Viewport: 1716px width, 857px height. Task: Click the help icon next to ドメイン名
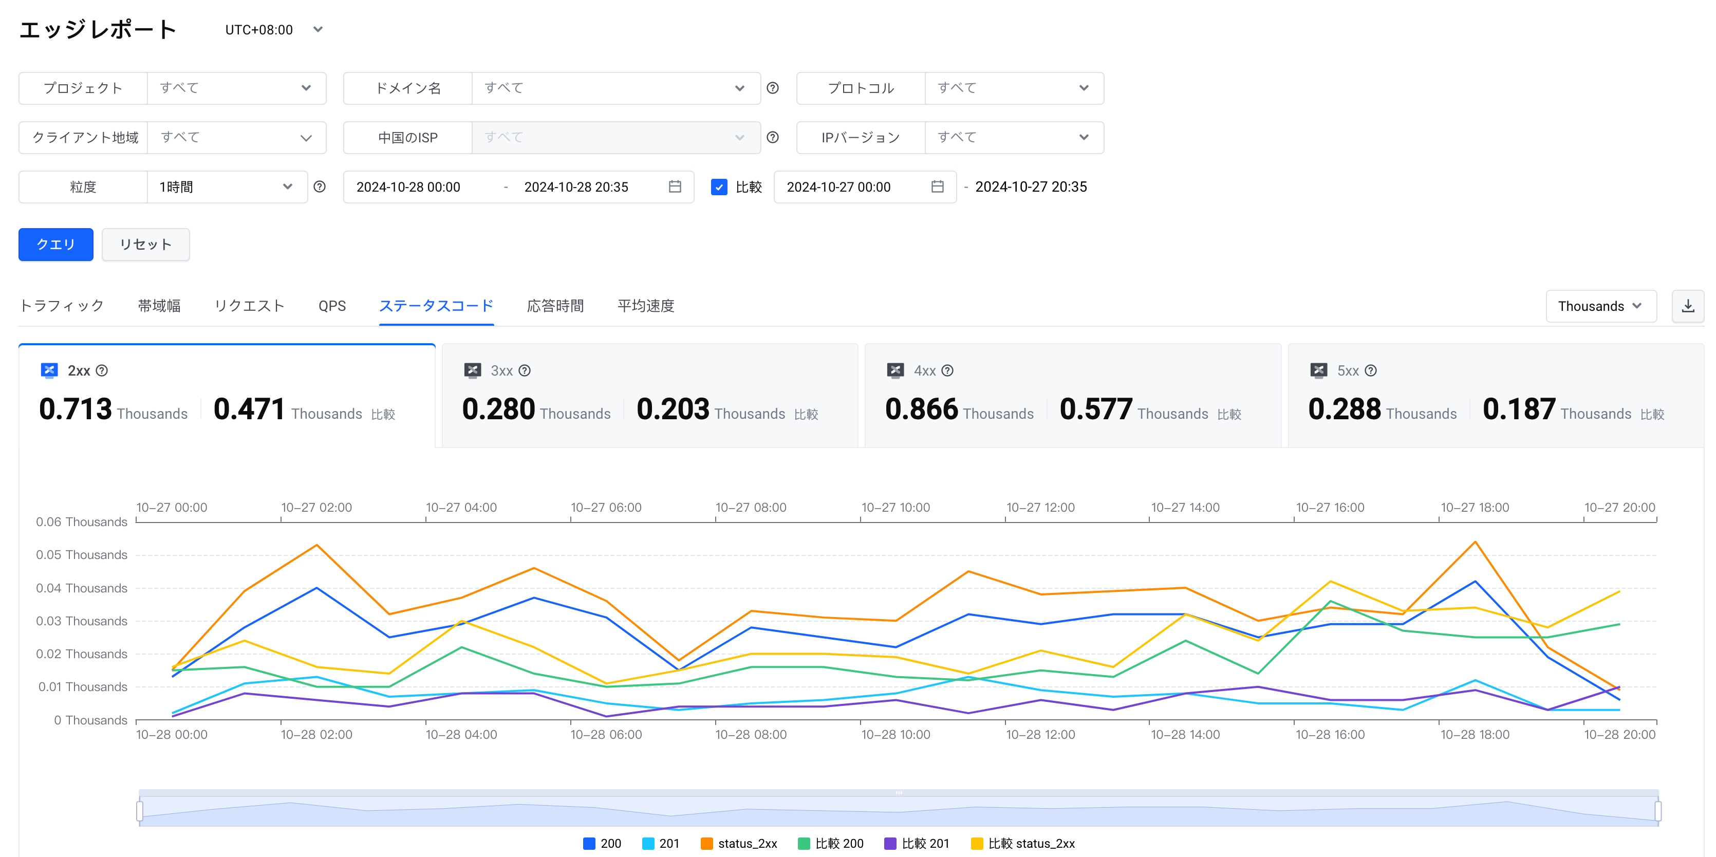pos(773,88)
